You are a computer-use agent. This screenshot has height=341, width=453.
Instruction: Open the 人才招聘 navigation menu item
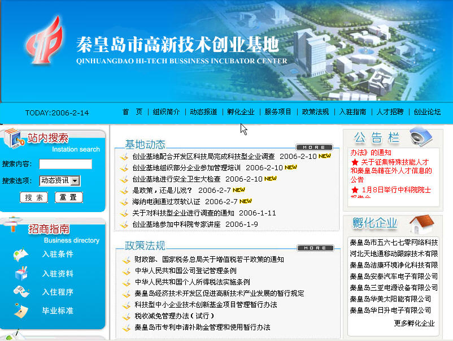(x=390, y=112)
